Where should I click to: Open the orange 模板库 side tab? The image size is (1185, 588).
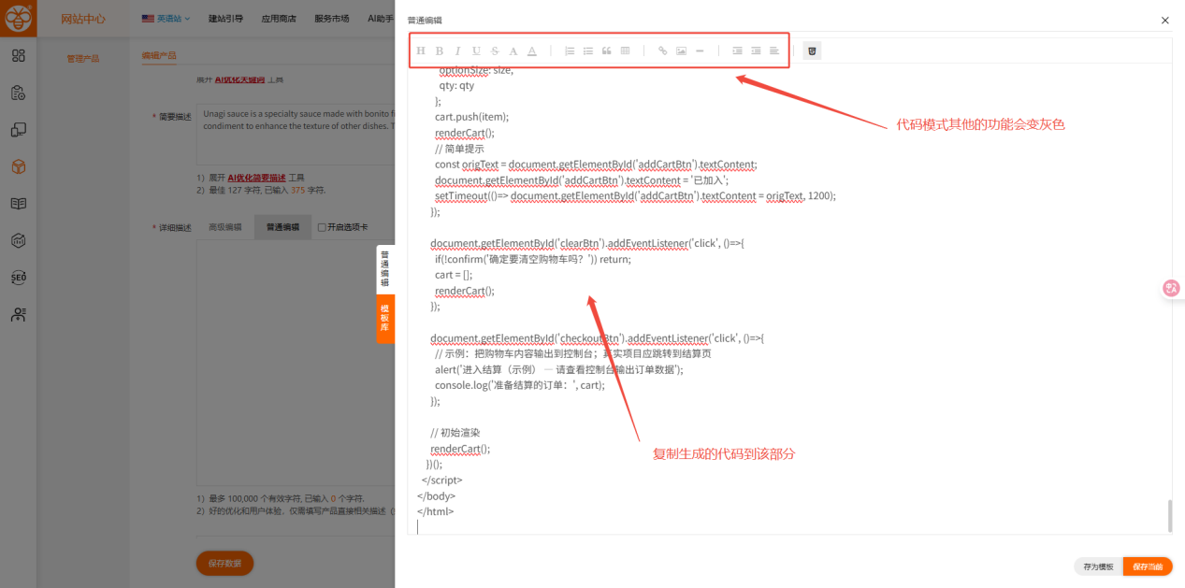(x=384, y=319)
